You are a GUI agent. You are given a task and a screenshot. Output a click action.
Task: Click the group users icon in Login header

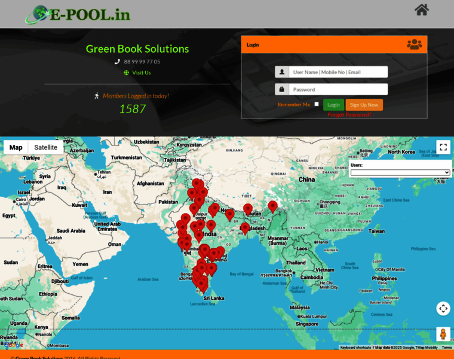click(x=415, y=44)
